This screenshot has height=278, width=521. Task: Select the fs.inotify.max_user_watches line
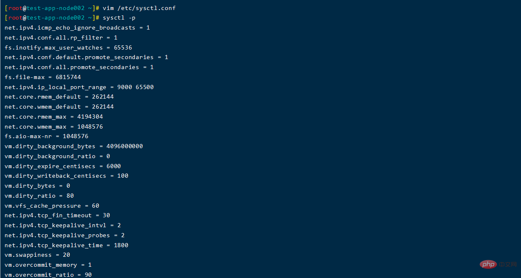pyautogui.click(x=68, y=47)
